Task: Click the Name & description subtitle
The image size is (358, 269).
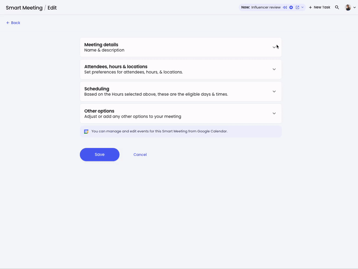Action: pyautogui.click(x=104, y=50)
